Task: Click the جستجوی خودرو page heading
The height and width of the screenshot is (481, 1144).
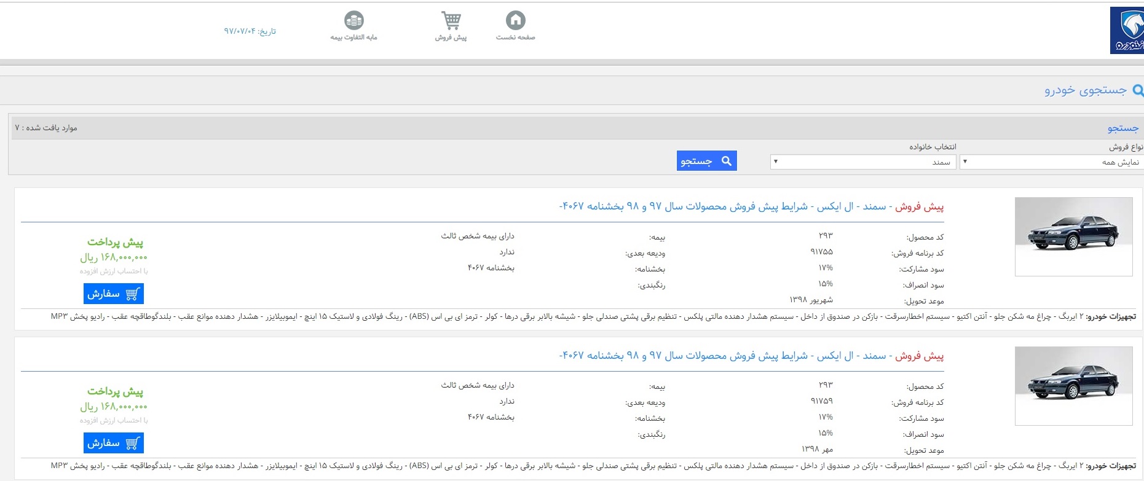Action: [x=1086, y=90]
